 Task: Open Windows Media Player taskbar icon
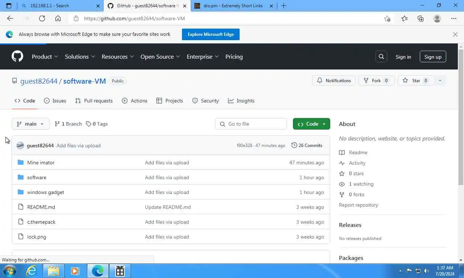point(75,271)
